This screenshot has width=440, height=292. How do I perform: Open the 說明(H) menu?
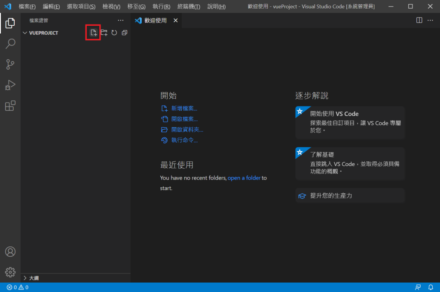(217, 6)
